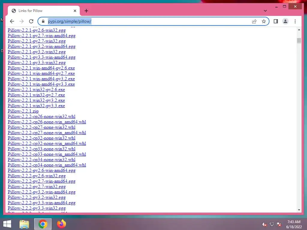Click the muted volume tray icon
307x230 pixels.
pos(264,224)
